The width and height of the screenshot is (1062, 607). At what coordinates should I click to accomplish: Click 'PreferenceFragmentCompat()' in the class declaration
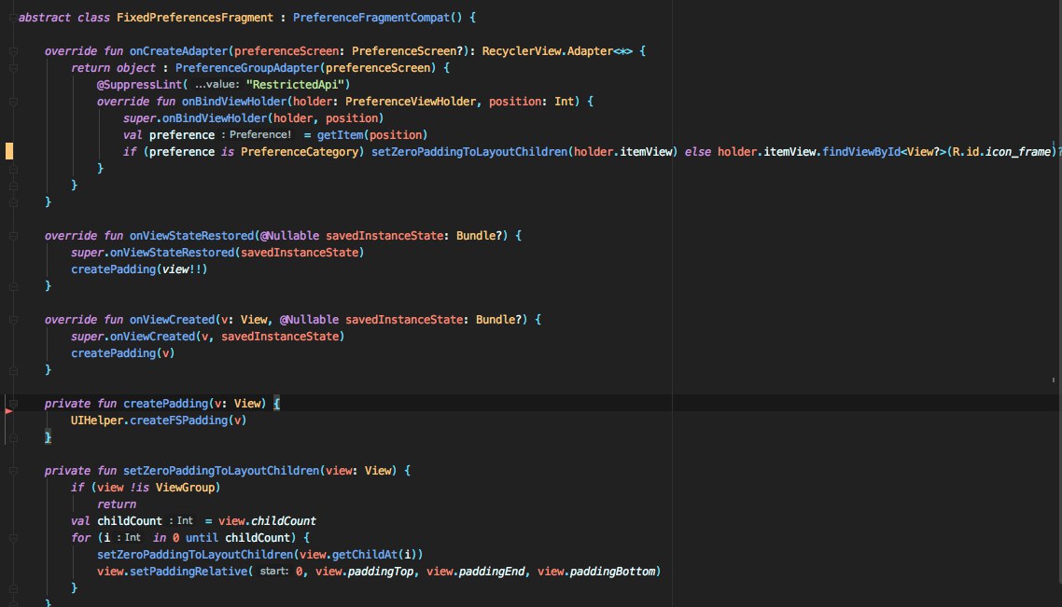pos(377,18)
